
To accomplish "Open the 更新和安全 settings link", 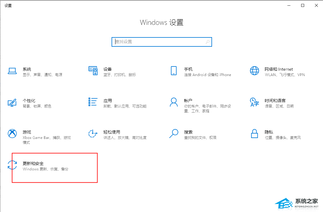I will 33,163.
